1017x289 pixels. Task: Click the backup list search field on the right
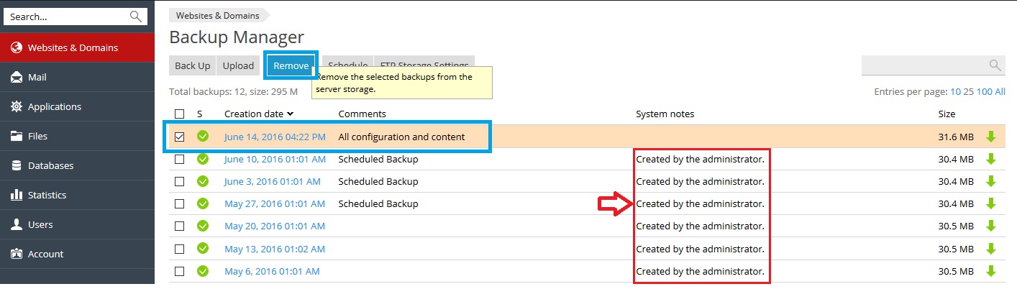click(x=924, y=65)
